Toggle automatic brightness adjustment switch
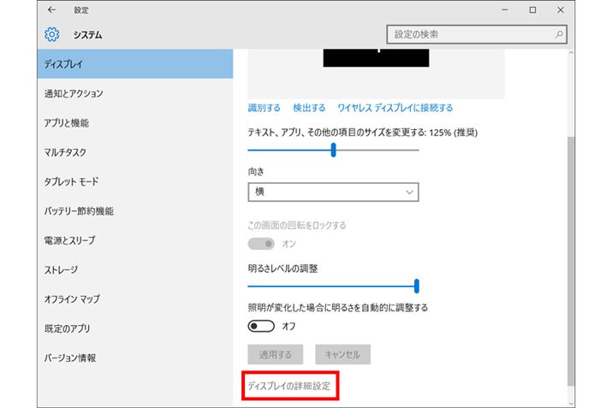612x408 pixels. click(261, 326)
